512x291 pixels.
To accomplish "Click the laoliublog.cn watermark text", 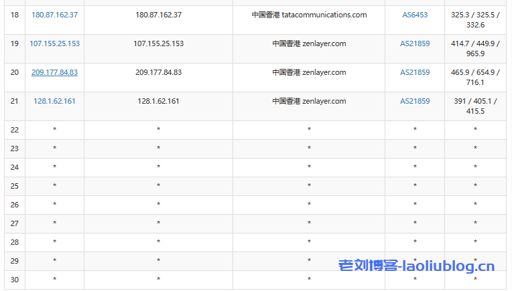I will pos(416,266).
